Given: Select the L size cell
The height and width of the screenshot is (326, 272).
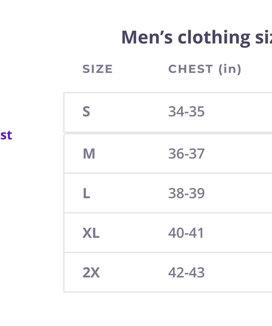Looking at the screenshot, I should point(86,193).
